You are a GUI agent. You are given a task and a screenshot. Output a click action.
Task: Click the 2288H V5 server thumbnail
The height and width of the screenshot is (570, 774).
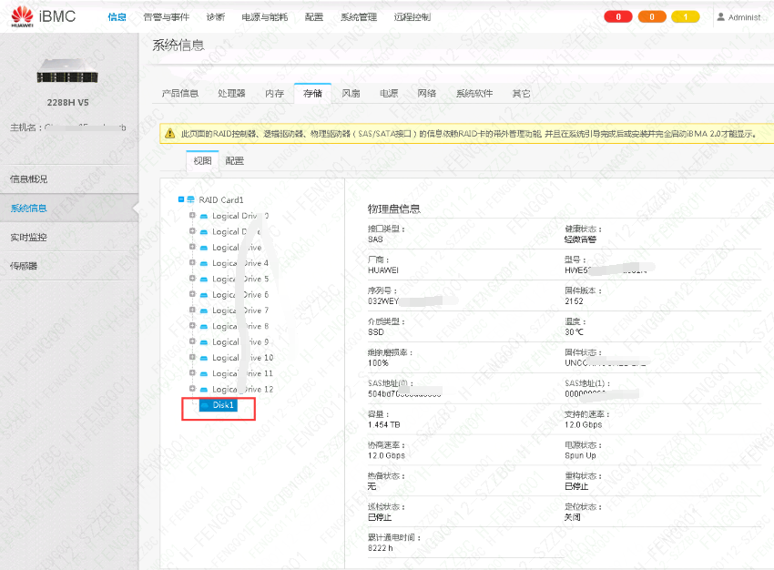tap(67, 71)
